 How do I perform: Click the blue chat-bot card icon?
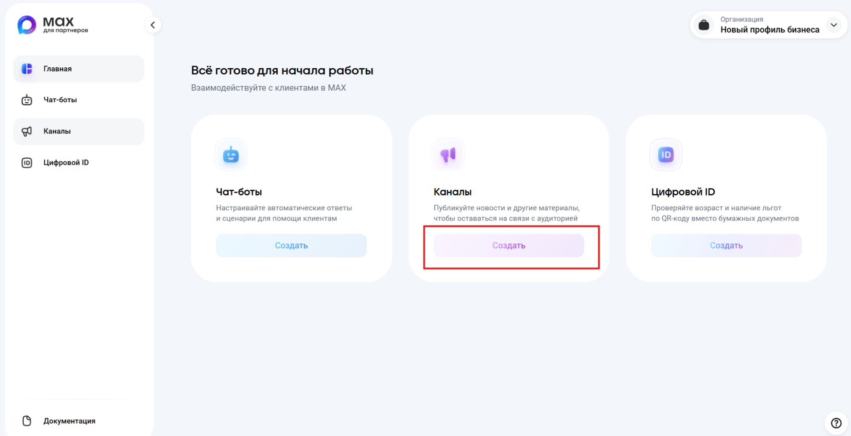(231, 155)
